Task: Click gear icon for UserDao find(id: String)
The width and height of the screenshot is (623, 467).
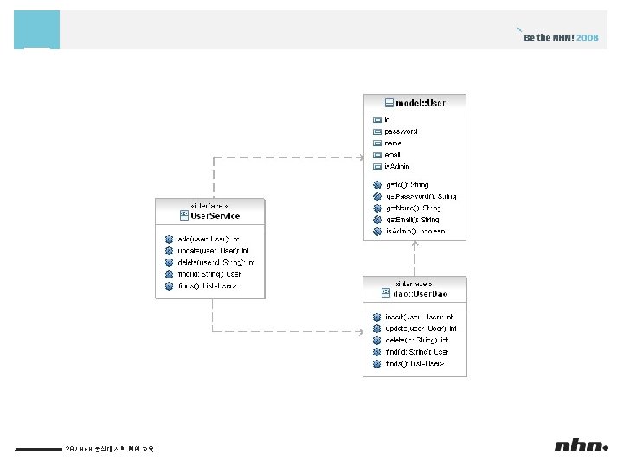Action: point(376,352)
